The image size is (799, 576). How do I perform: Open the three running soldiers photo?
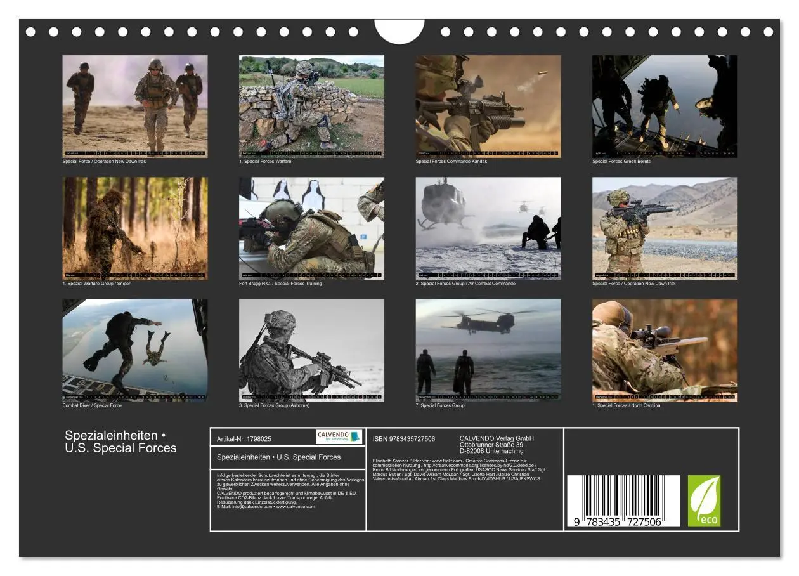point(135,106)
